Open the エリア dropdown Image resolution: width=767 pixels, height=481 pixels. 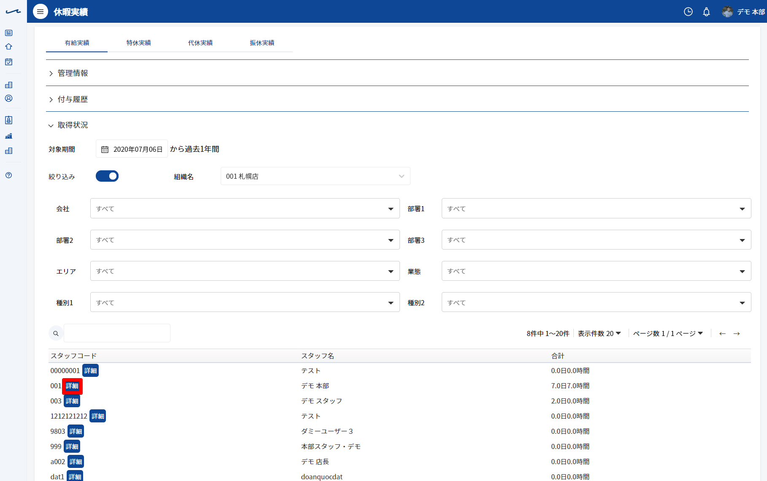coord(245,271)
